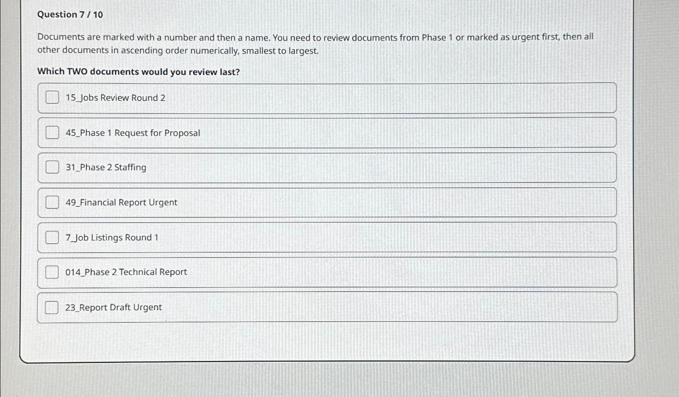Click the bolded question prompt text
The image size is (679, 397).
(138, 72)
